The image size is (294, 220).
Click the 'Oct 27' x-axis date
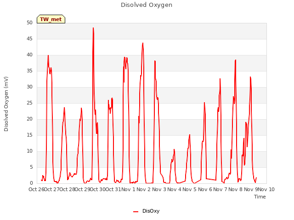[52, 189]
